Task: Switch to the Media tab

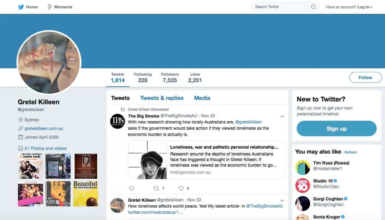Action: [x=202, y=98]
